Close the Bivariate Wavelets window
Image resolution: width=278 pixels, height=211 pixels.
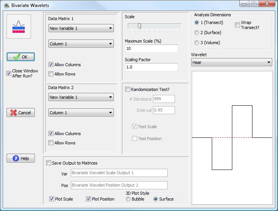click(x=267, y=4)
